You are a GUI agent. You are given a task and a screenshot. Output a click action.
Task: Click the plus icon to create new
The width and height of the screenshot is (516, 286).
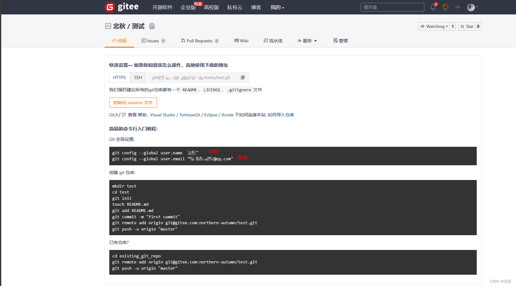(x=458, y=7)
